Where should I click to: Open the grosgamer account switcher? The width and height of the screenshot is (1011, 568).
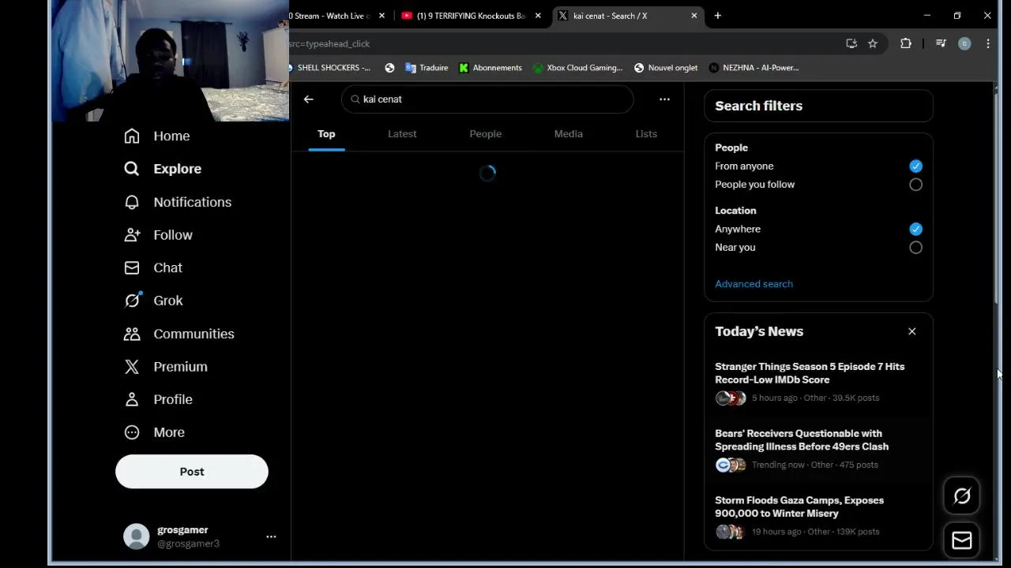[x=198, y=536]
